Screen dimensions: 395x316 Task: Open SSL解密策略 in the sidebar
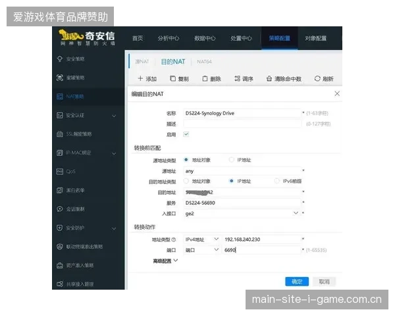[78, 134]
